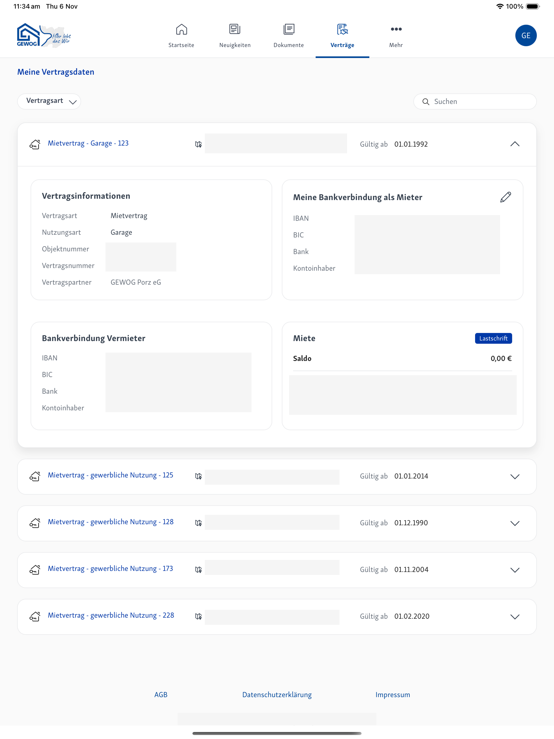Click map icon in gewerbliche Nutzung - 125 row
The image size is (554, 739).
(x=198, y=476)
